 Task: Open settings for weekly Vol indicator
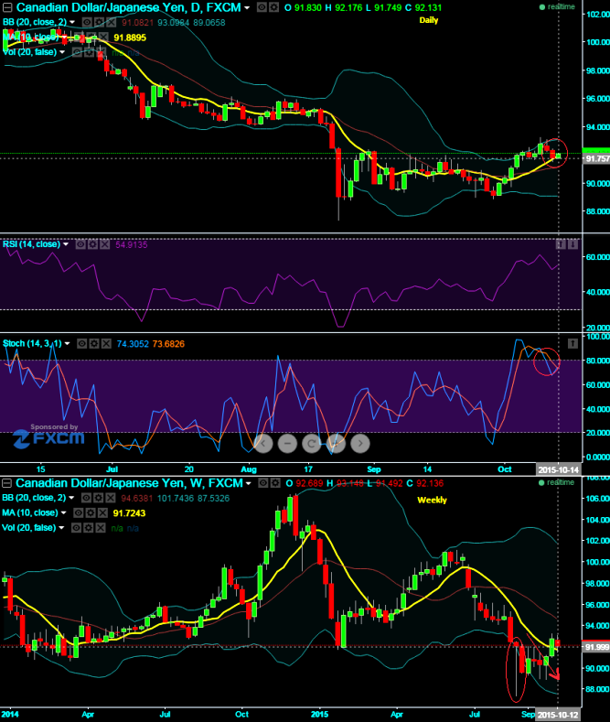click(x=88, y=528)
